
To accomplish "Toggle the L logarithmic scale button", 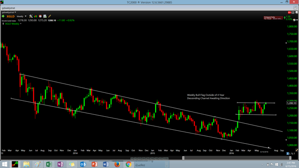I will (290, 154).
